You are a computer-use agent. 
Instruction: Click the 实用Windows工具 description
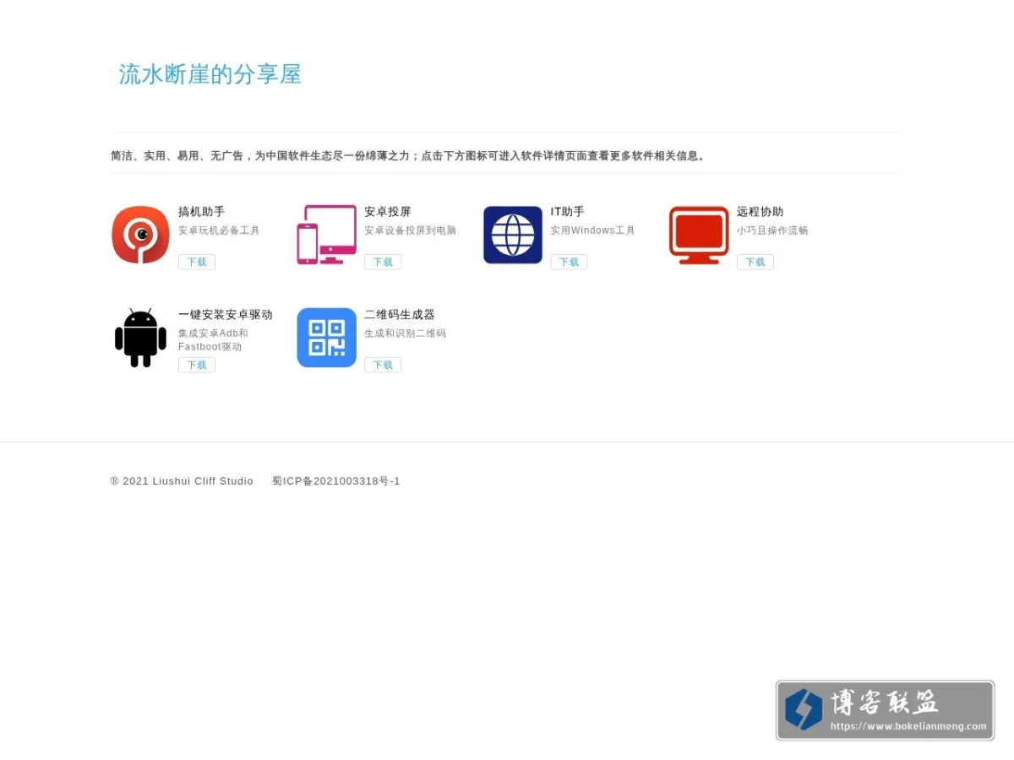coord(593,231)
